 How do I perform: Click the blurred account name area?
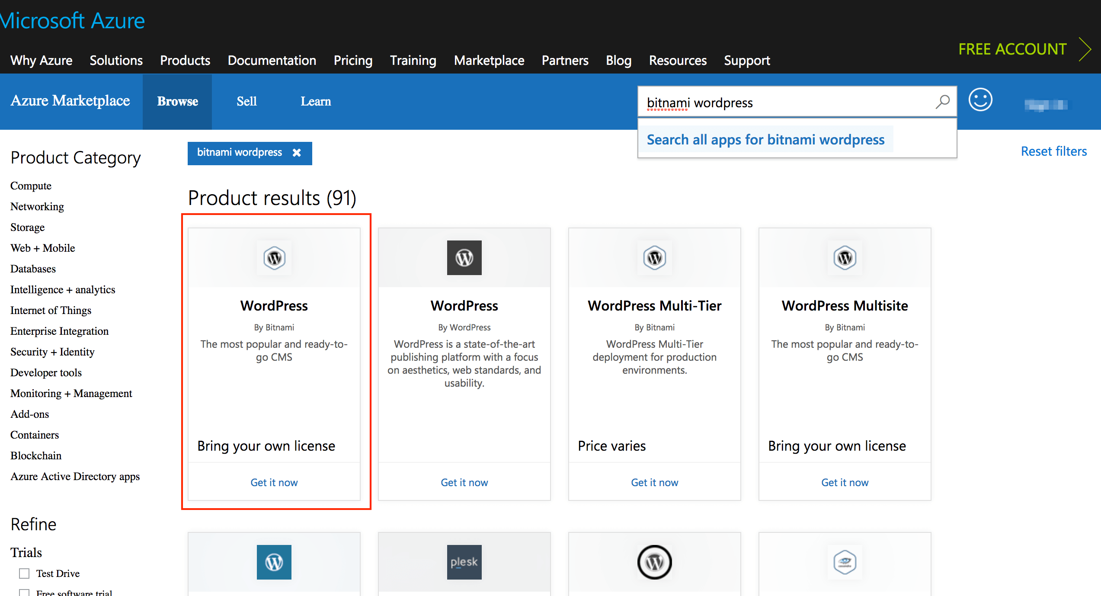[x=1046, y=105]
